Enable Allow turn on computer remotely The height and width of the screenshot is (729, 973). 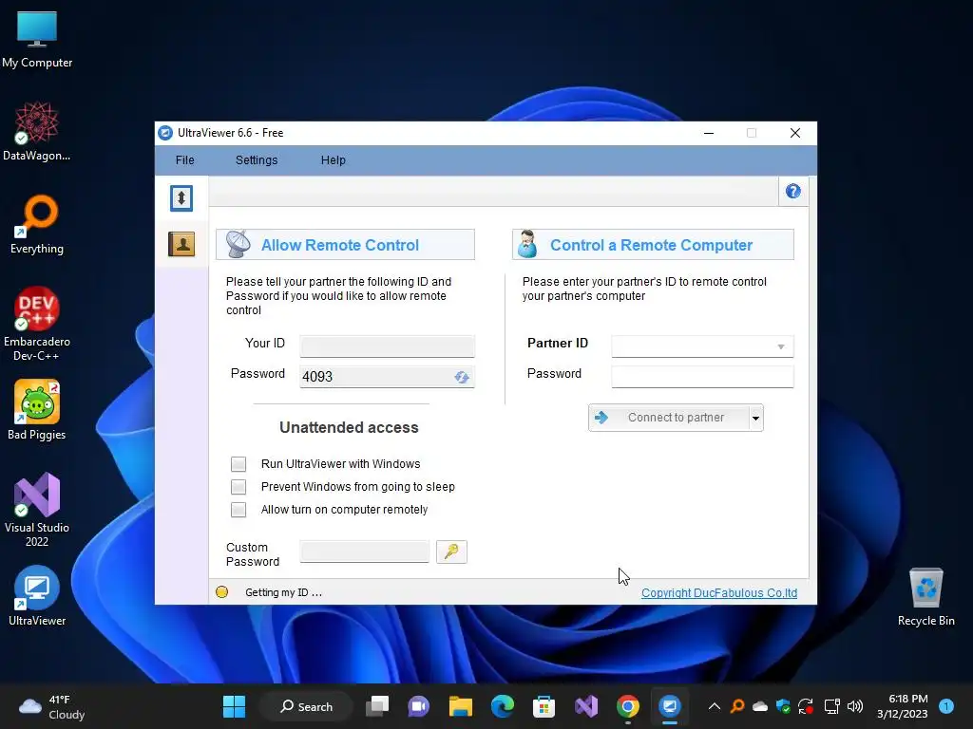[238, 510]
